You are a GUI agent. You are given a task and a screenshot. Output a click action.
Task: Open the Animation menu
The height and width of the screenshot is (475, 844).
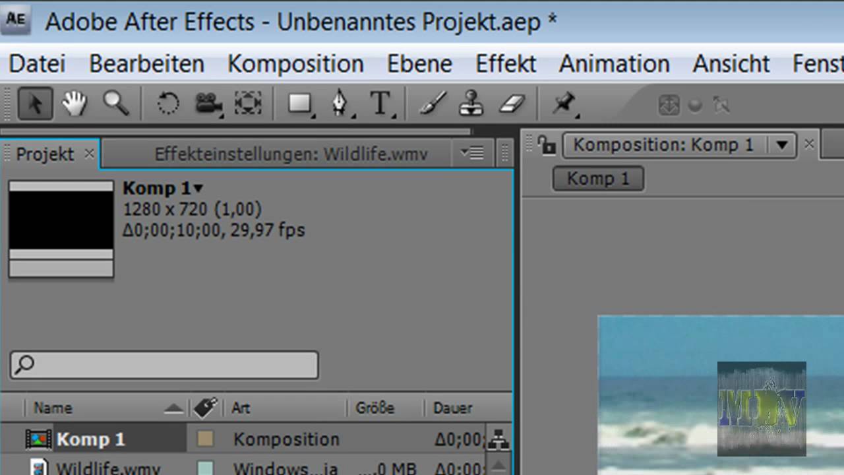pyautogui.click(x=614, y=64)
